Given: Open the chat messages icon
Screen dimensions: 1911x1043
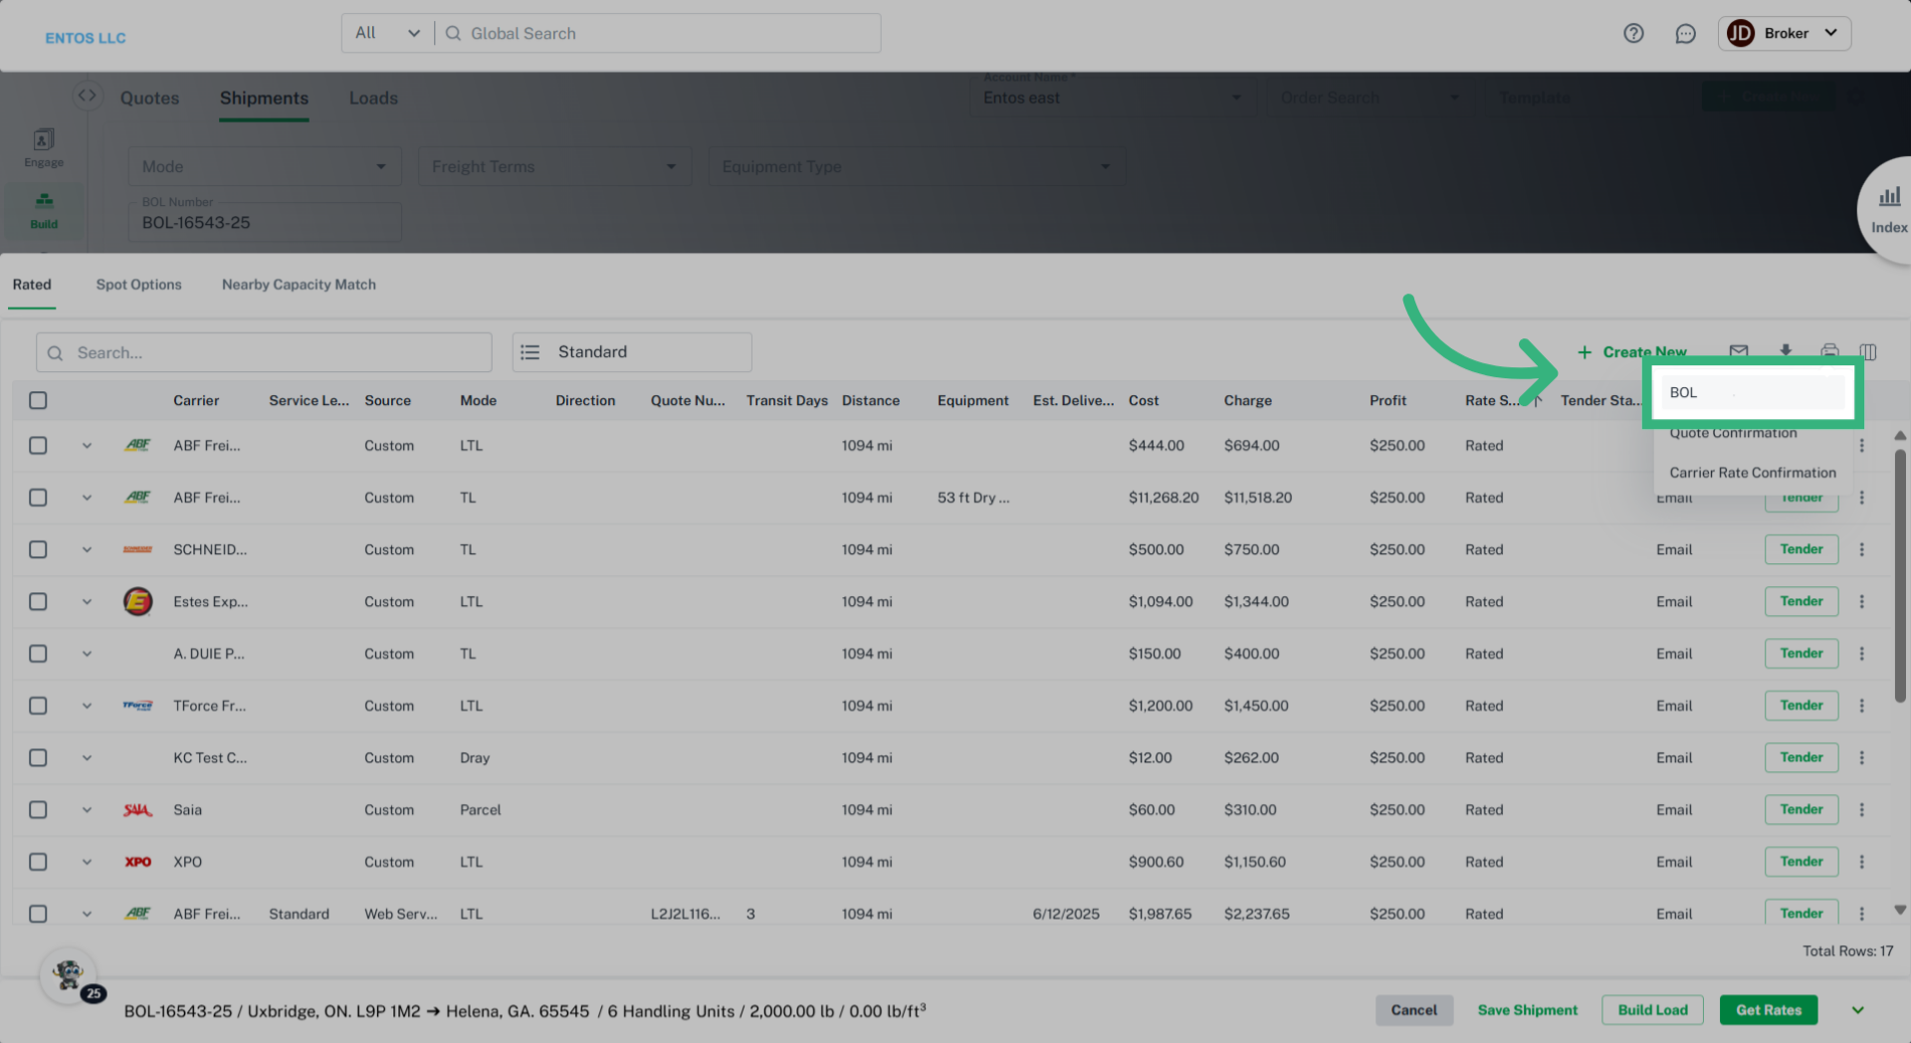Looking at the screenshot, I should [1685, 34].
